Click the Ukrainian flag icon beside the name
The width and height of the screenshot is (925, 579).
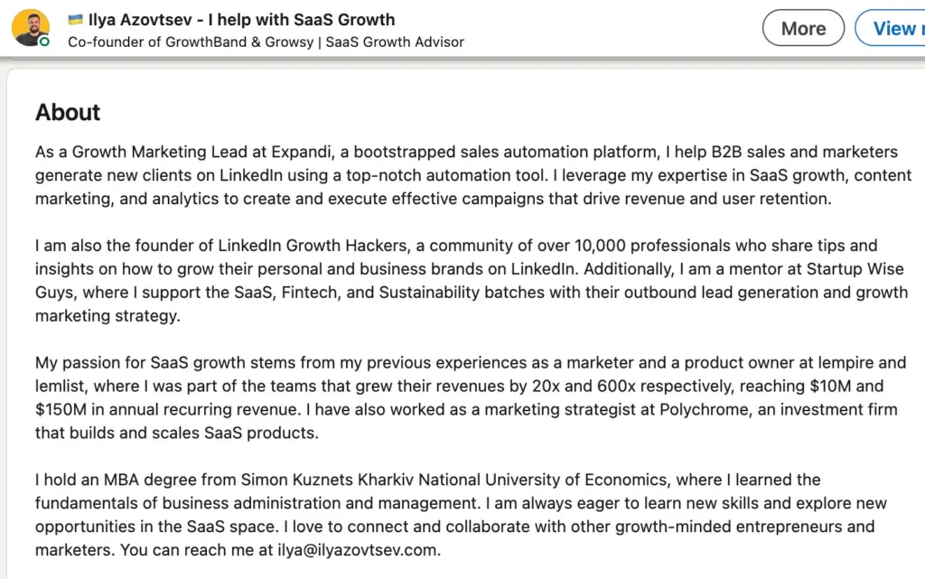pos(76,19)
